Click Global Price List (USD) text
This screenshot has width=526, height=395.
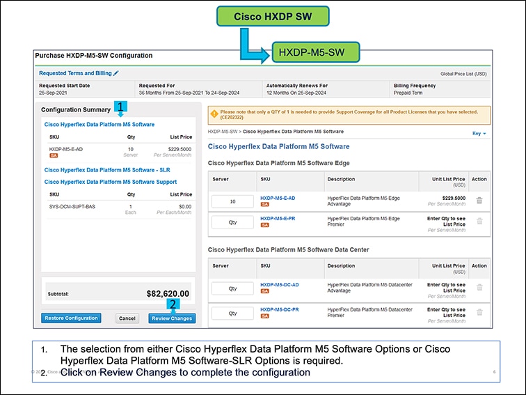click(463, 74)
